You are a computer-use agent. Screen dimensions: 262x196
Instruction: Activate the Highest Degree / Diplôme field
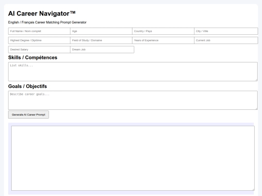[39, 40]
